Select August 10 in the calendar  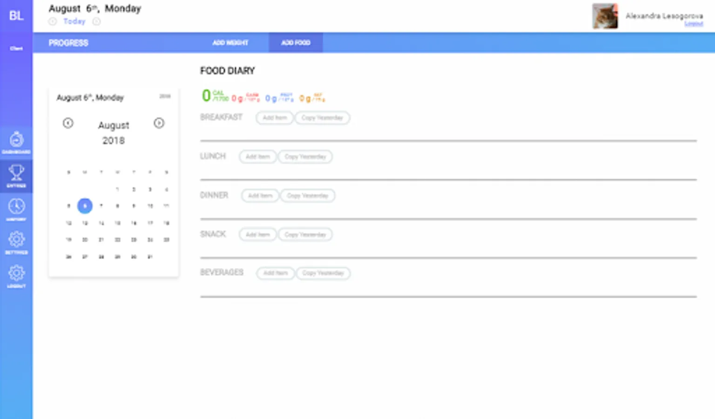tap(150, 206)
